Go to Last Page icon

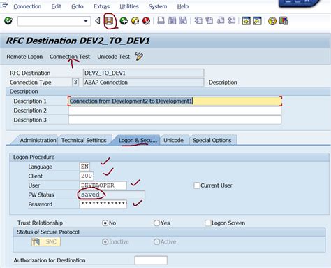click(x=232, y=21)
